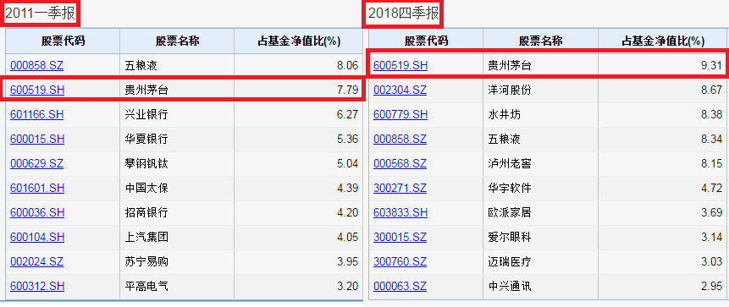This screenshot has height=307, width=729.
Task: Open 600519.SH link in the 2011 table
Action: point(36,90)
